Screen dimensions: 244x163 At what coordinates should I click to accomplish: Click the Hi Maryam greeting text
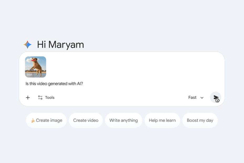61,45
